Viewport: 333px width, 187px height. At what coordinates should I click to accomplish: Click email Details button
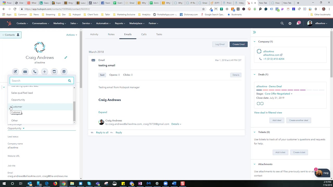pyautogui.click(x=236, y=75)
